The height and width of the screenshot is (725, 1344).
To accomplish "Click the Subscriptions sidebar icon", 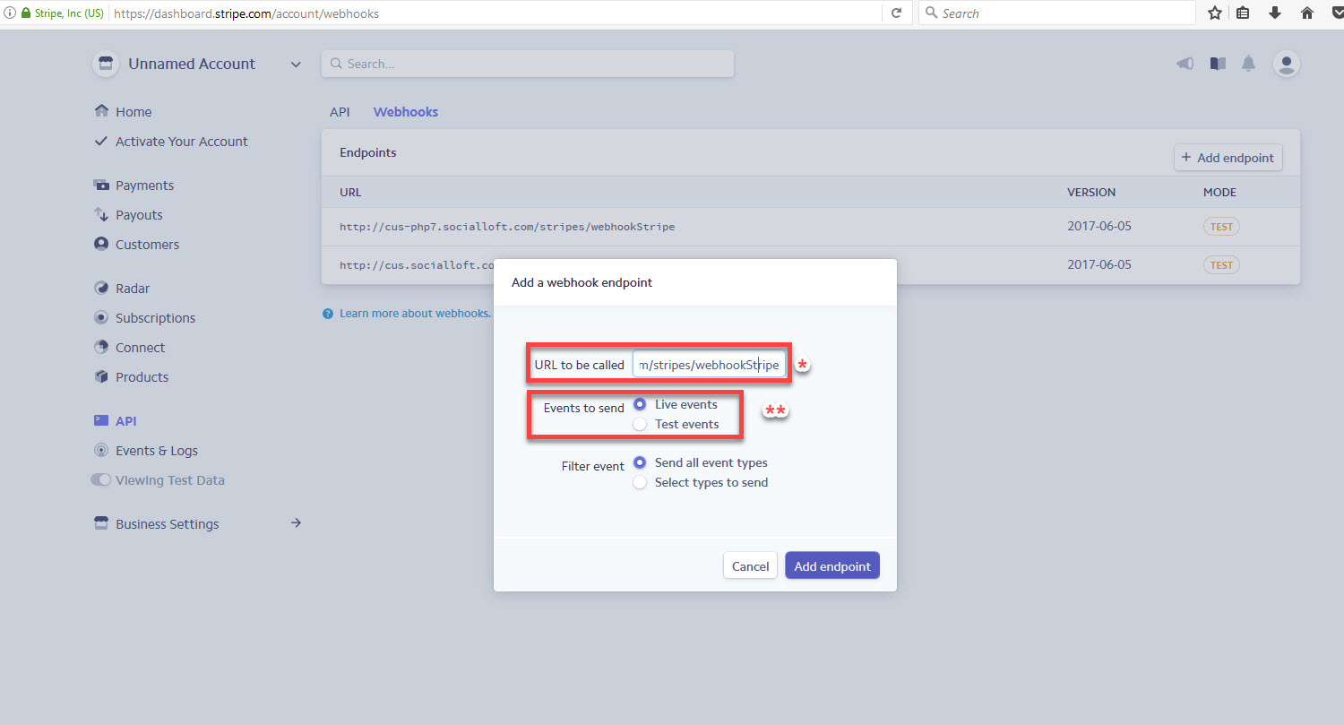I will tap(101, 317).
